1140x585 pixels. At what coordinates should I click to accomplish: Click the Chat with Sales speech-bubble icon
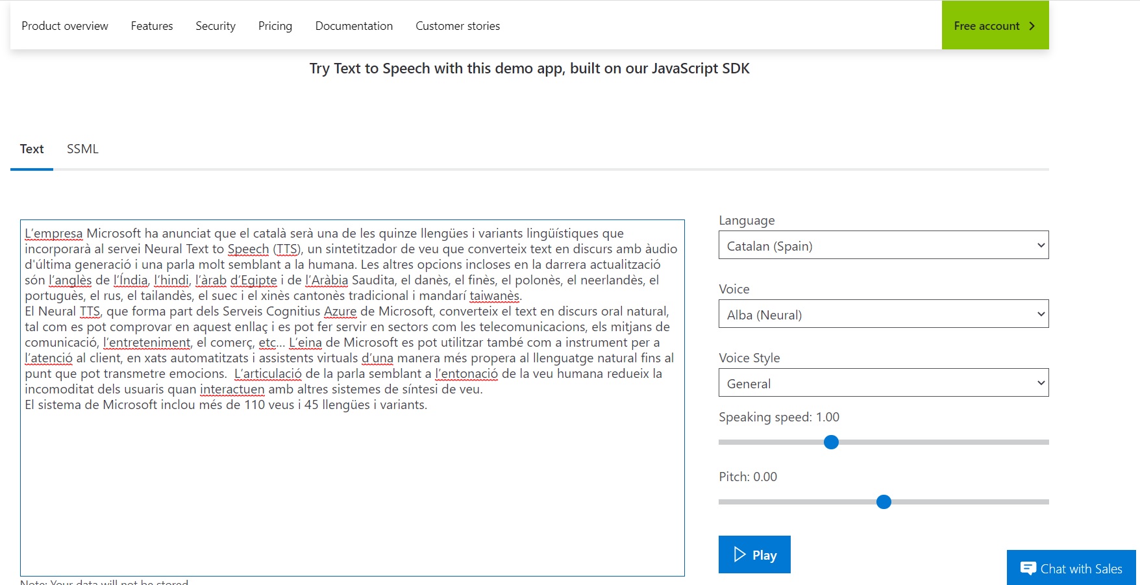point(1028,569)
